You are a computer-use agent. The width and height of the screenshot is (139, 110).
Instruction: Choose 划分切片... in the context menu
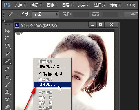[52, 85]
